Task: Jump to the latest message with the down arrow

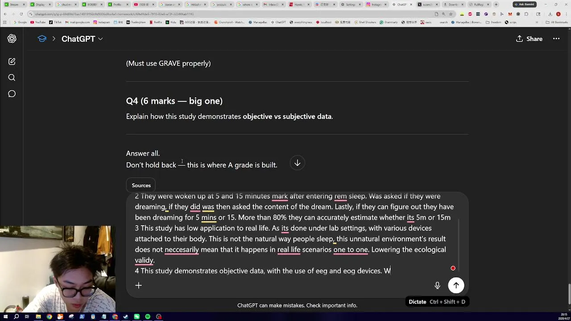Action: tap(297, 163)
